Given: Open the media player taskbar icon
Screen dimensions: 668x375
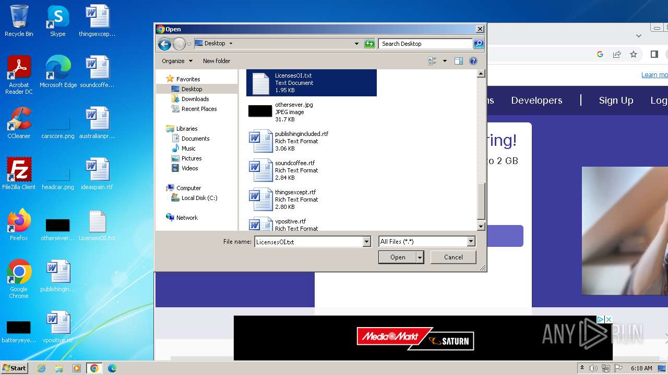Looking at the screenshot, I should 77,368.
